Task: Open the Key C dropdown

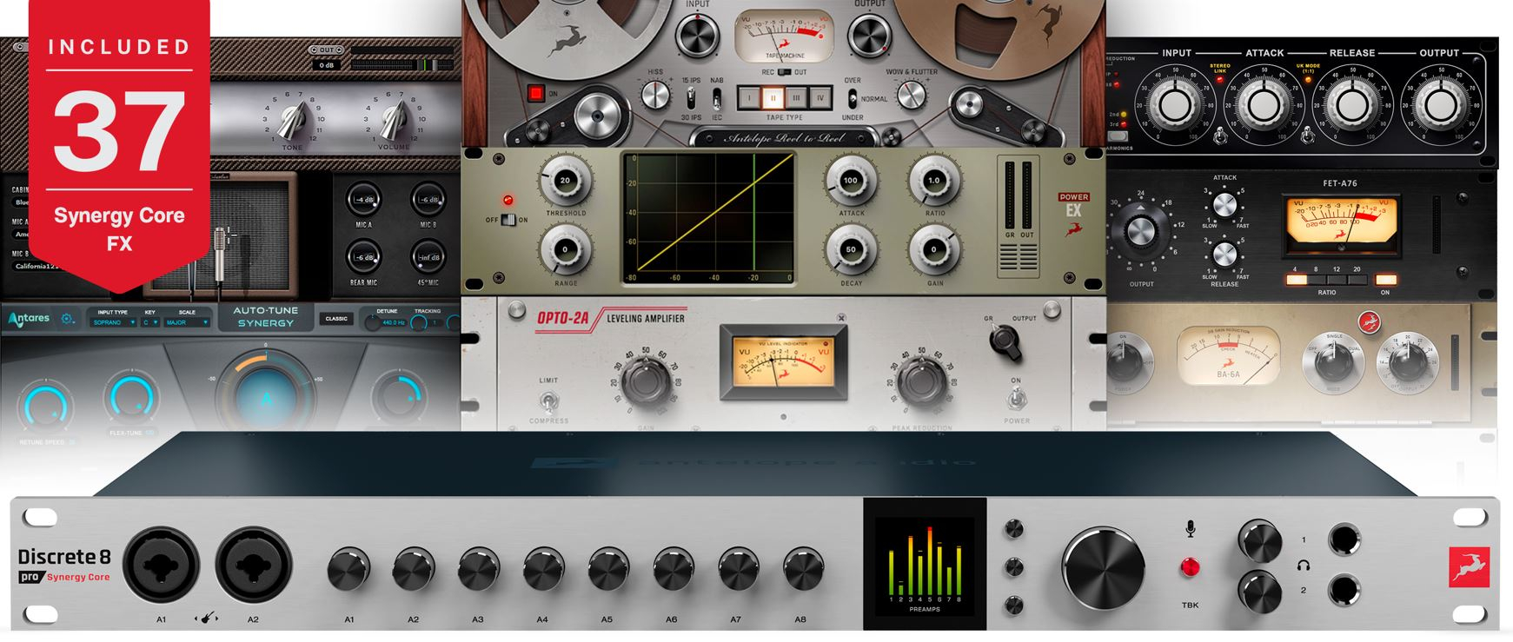Action: point(151,322)
